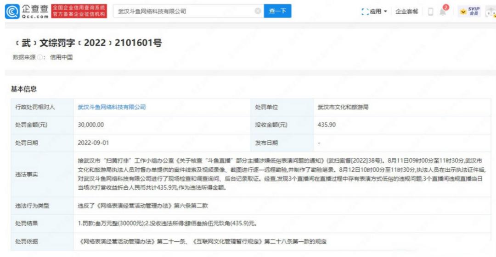Clear the search box with the X icon
Viewport: 496px width, 257px height.
[258, 11]
